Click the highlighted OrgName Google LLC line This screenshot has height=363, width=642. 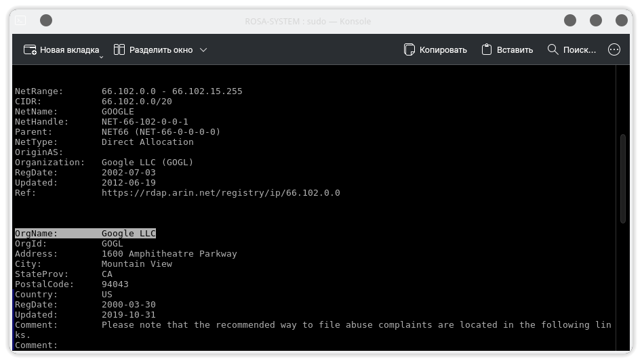(85, 233)
